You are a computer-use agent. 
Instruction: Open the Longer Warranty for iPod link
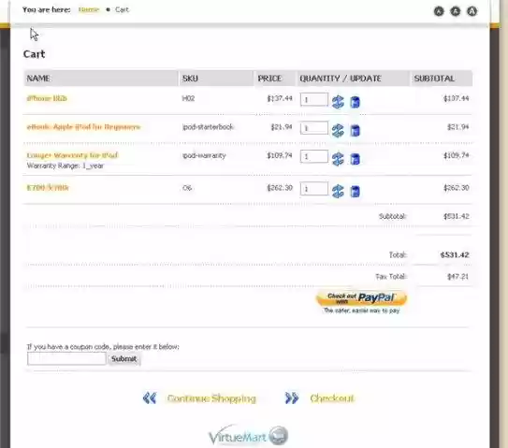(x=72, y=155)
